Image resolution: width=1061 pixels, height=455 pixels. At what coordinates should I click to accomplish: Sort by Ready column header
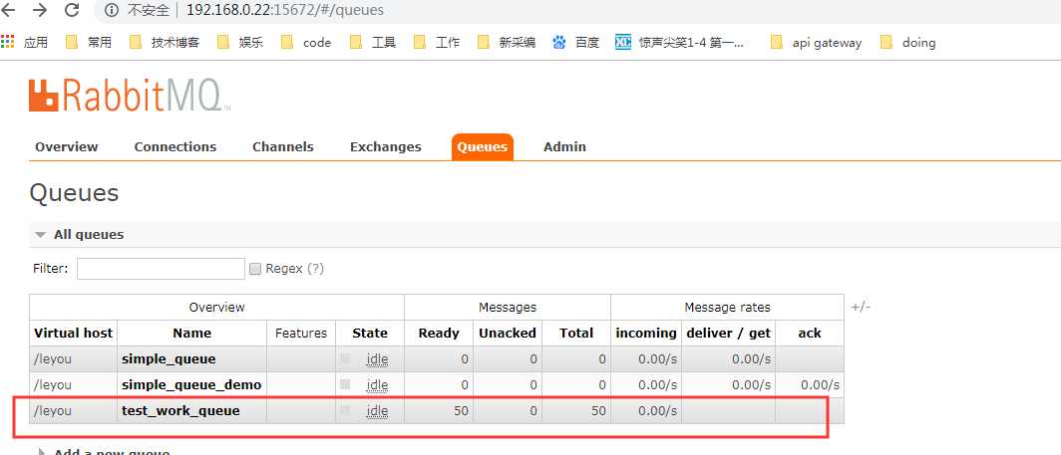439,333
